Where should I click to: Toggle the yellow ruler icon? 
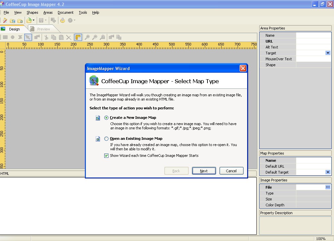78,37
